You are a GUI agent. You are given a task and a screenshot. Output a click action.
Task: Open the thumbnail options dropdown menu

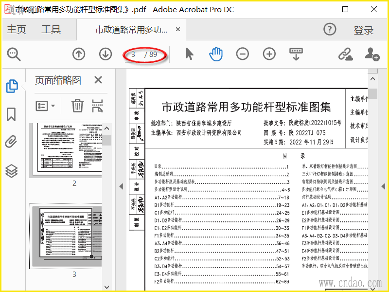[45, 106]
